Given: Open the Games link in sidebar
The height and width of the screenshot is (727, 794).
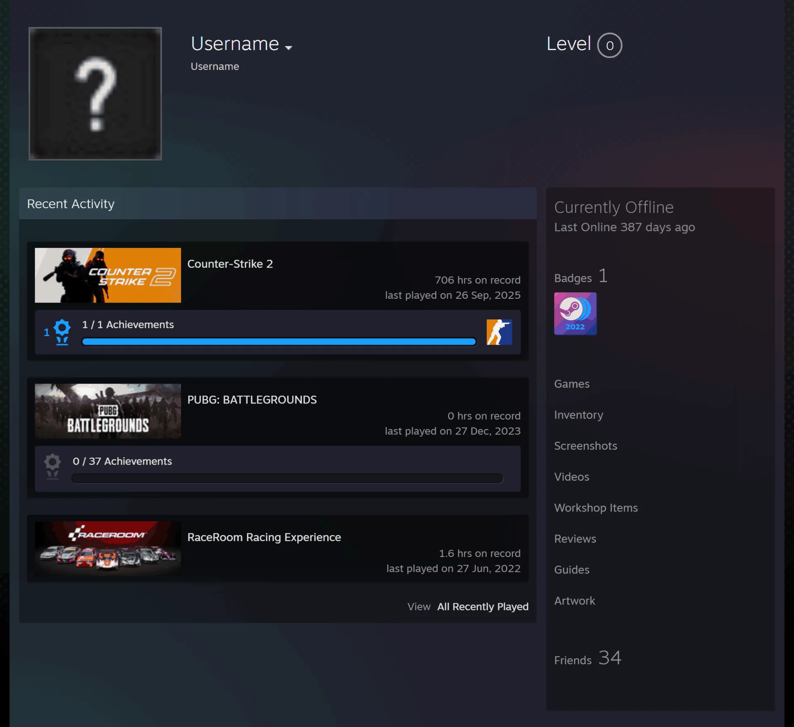Looking at the screenshot, I should click(x=572, y=384).
